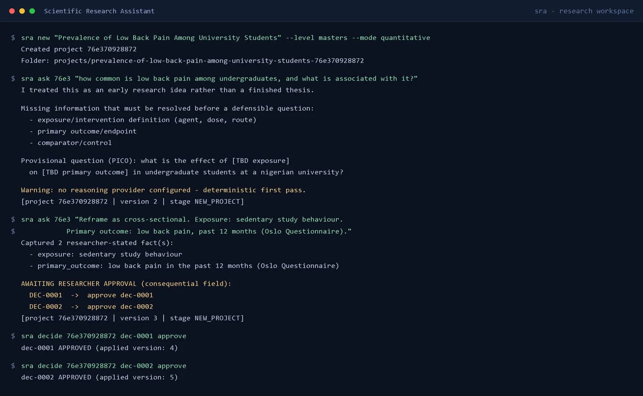Click the "dec-0002 APPROVED (applied version: 5)" output

pos(100,377)
